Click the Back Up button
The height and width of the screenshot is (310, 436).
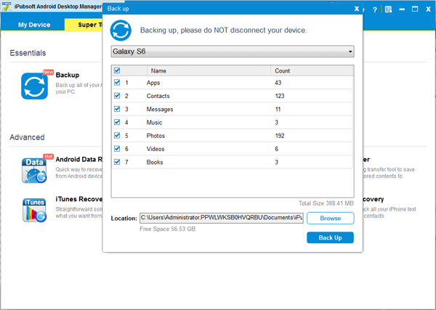(330, 237)
